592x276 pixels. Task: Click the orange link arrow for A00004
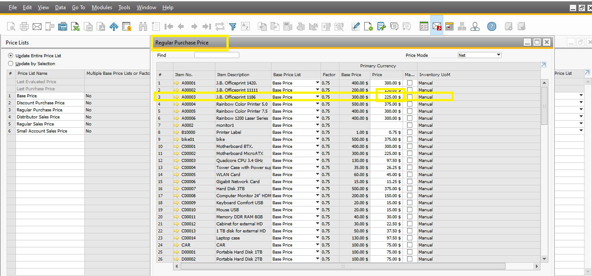pos(177,104)
